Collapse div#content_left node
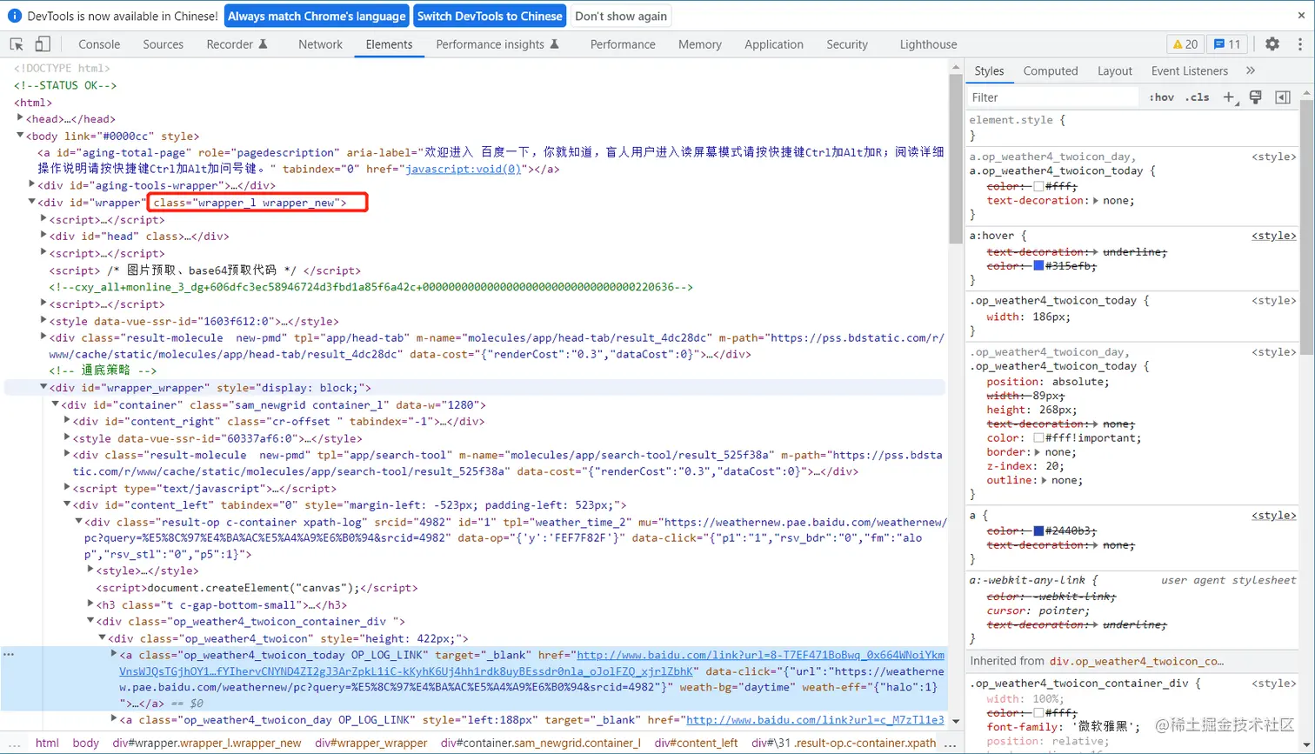 point(68,504)
